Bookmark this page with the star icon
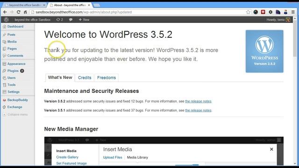 click(248, 12)
